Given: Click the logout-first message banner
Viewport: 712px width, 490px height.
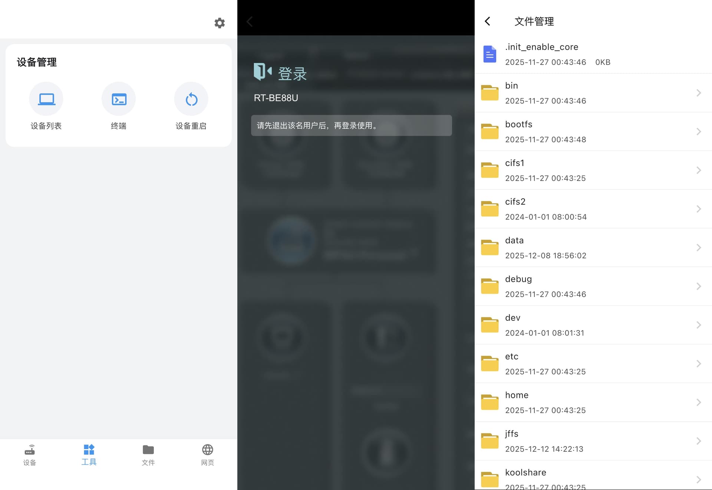Looking at the screenshot, I should (x=351, y=125).
